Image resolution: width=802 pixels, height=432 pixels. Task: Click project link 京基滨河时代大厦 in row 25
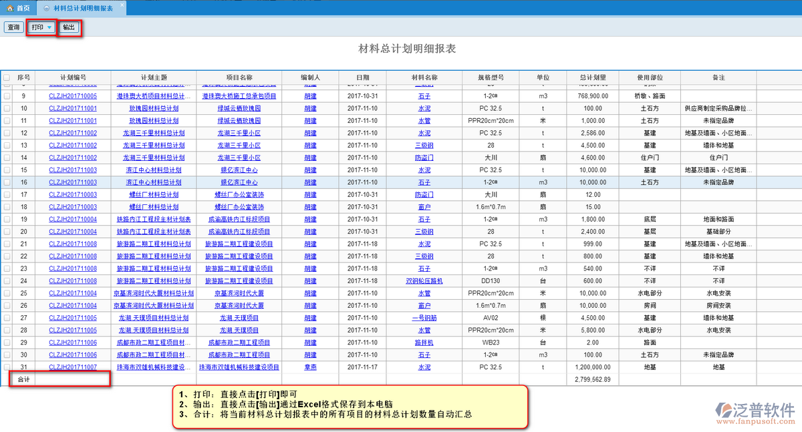pos(239,293)
